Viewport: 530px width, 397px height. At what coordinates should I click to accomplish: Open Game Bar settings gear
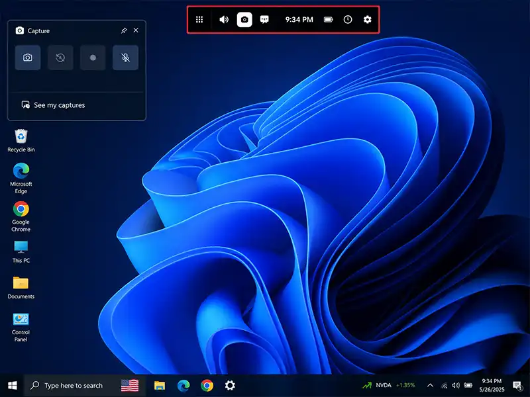[x=368, y=20]
